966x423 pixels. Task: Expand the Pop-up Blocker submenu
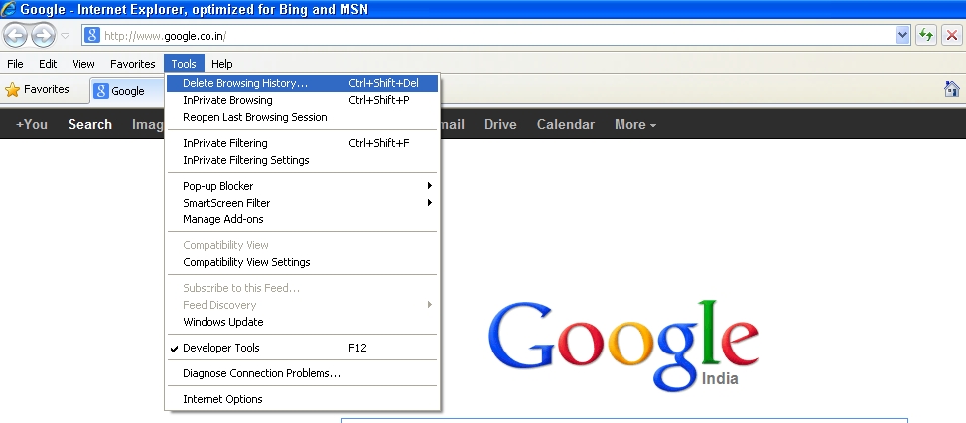coord(302,186)
